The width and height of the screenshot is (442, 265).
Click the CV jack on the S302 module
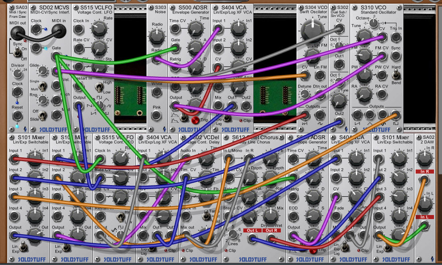pos(339,29)
